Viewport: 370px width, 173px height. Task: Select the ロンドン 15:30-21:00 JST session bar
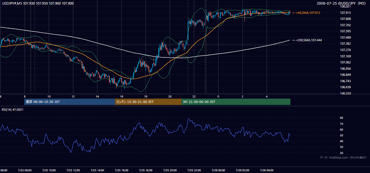click(148, 102)
